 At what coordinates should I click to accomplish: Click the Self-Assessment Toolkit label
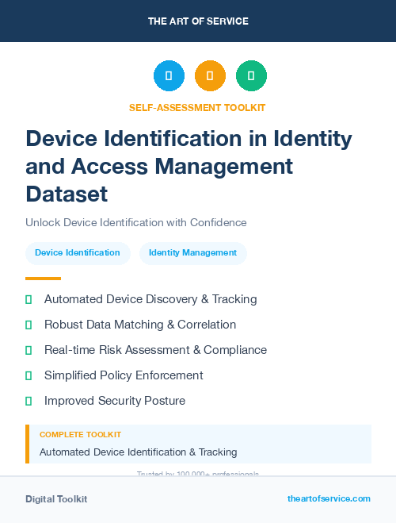tap(197, 108)
